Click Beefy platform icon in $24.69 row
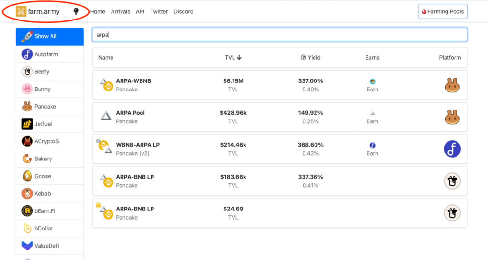Image resolution: width=488 pixels, height=260 pixels. pyautogui.click(x=452, y=213)
